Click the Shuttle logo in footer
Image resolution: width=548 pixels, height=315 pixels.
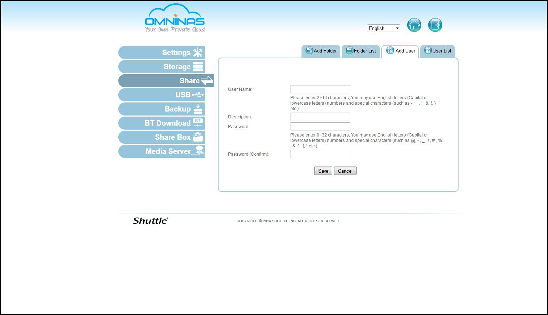(x=151, y=220)
